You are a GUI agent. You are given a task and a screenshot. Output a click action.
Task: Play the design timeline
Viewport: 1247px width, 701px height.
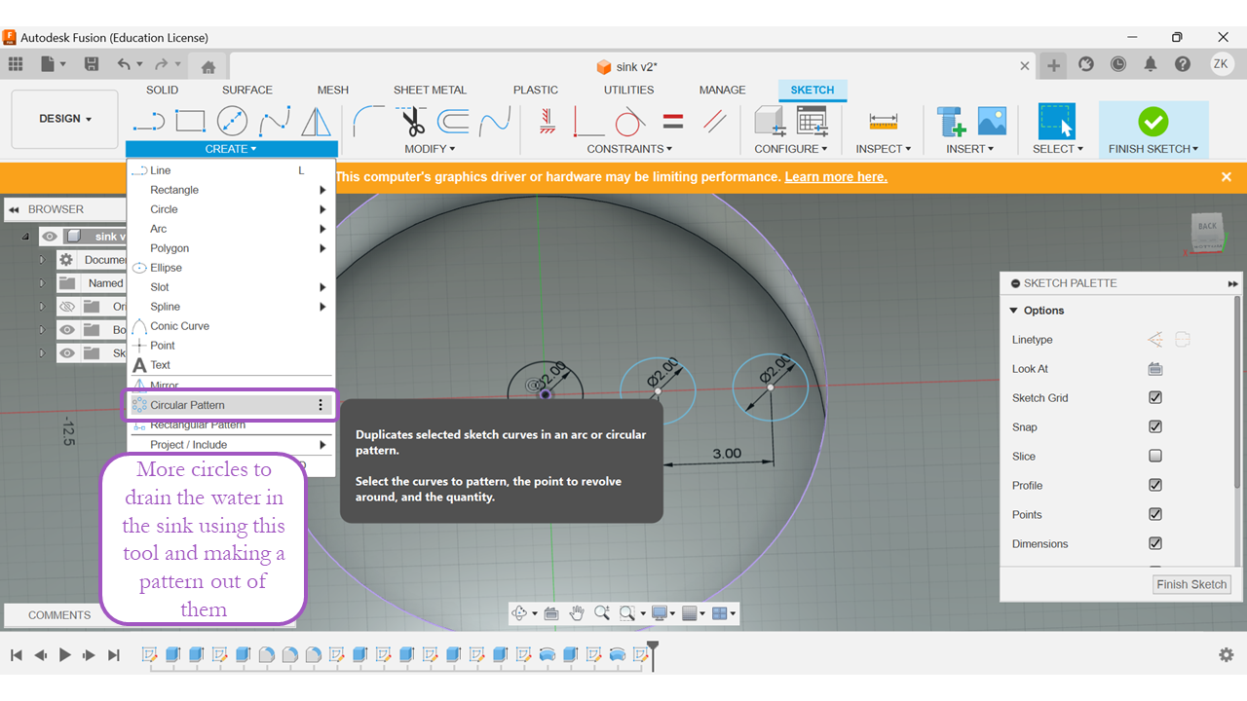click(x=65, y=655)
